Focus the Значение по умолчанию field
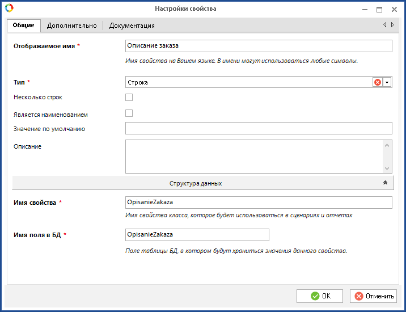The image size is (406, 312). click(x=259, y=129)
